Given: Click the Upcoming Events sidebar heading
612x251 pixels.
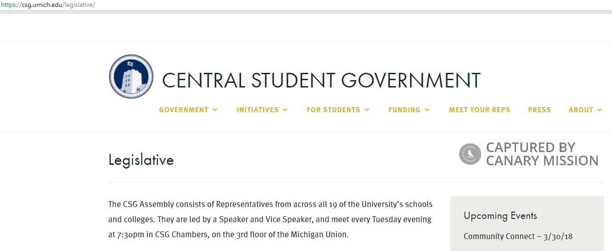Looking at the screenshot, I should tap(500, 216).
